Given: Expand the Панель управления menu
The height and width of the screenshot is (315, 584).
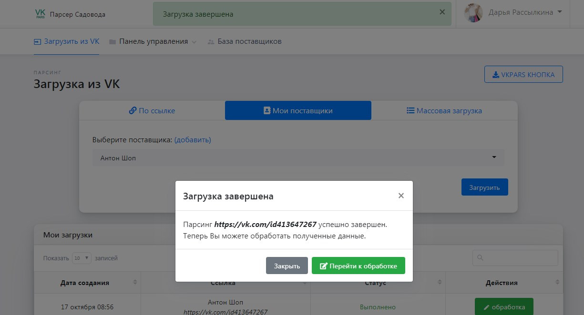Looking at the screenshot, I should pos(153,41).
